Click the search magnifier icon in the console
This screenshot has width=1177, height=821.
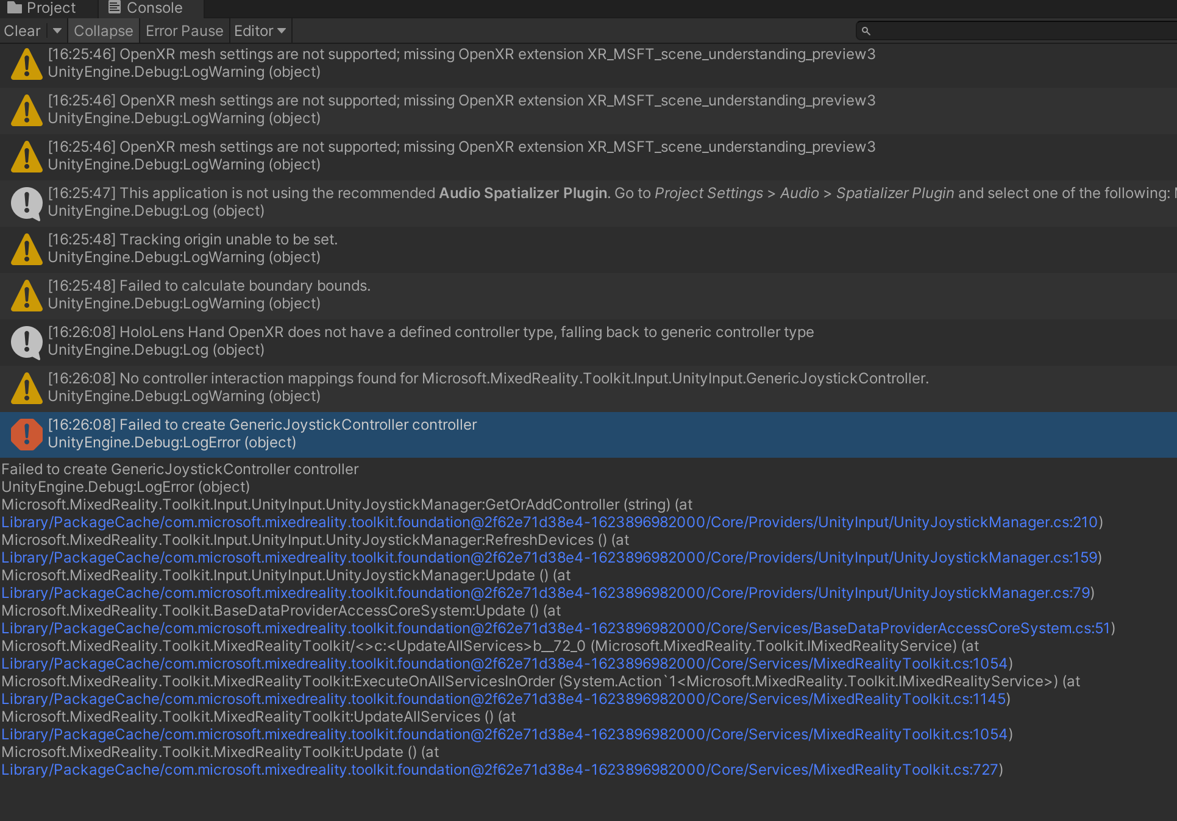click(x=866, y=30)
